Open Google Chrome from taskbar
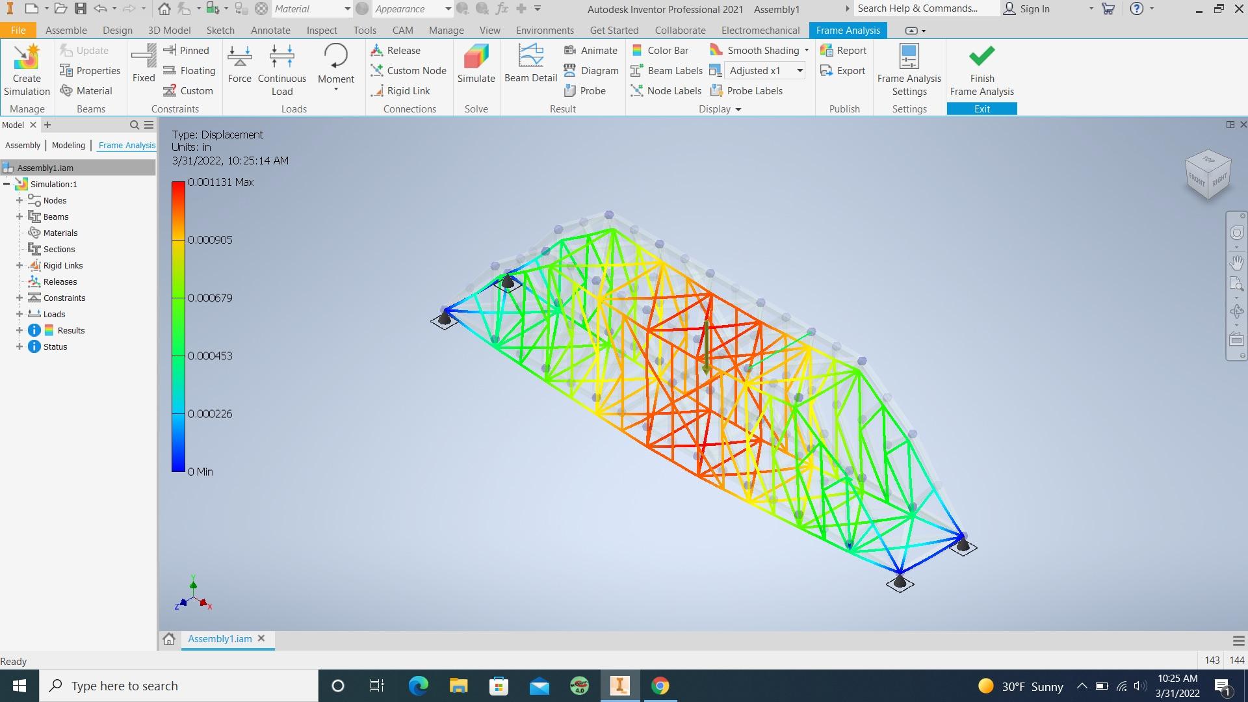 pyautogui.click(x=660, y=686)
